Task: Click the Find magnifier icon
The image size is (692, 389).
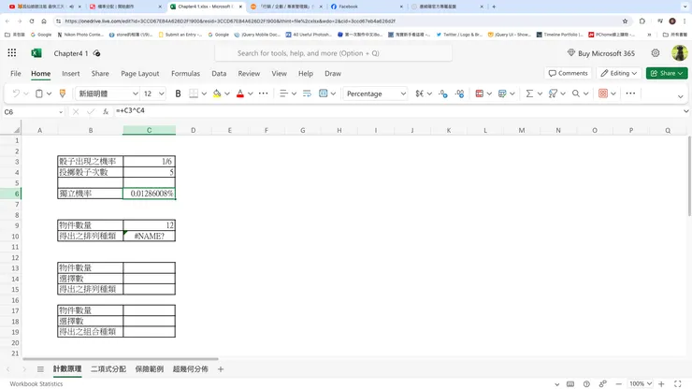Action: [576, 94]
